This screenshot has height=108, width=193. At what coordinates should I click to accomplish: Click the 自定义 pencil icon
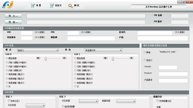(x=52, y=5)
